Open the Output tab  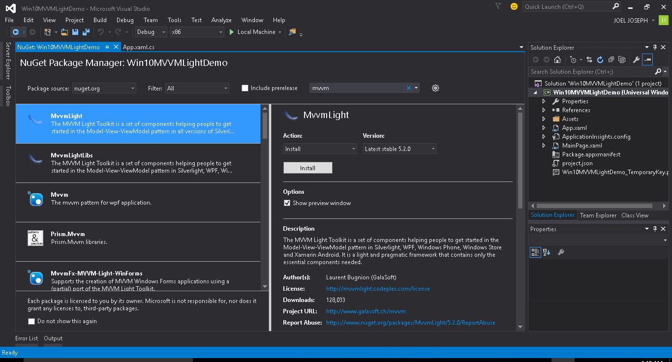point(53,338)
